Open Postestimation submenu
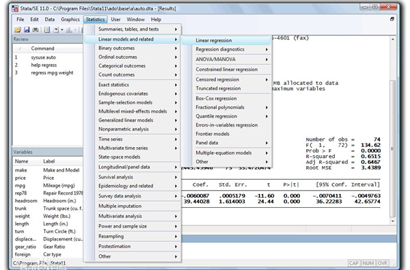The height and width of the screenshot is (270, 410). [132, 247]
